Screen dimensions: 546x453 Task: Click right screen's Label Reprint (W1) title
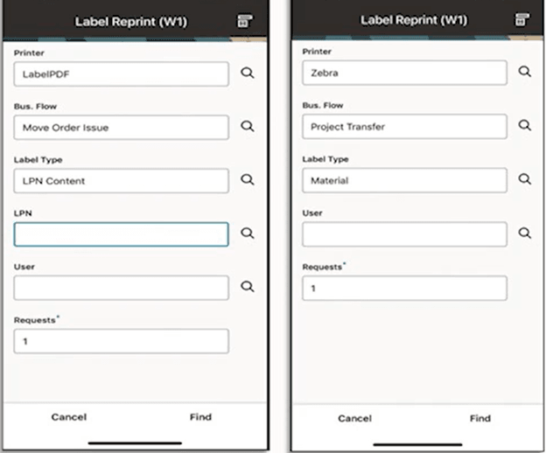point(414,20)
